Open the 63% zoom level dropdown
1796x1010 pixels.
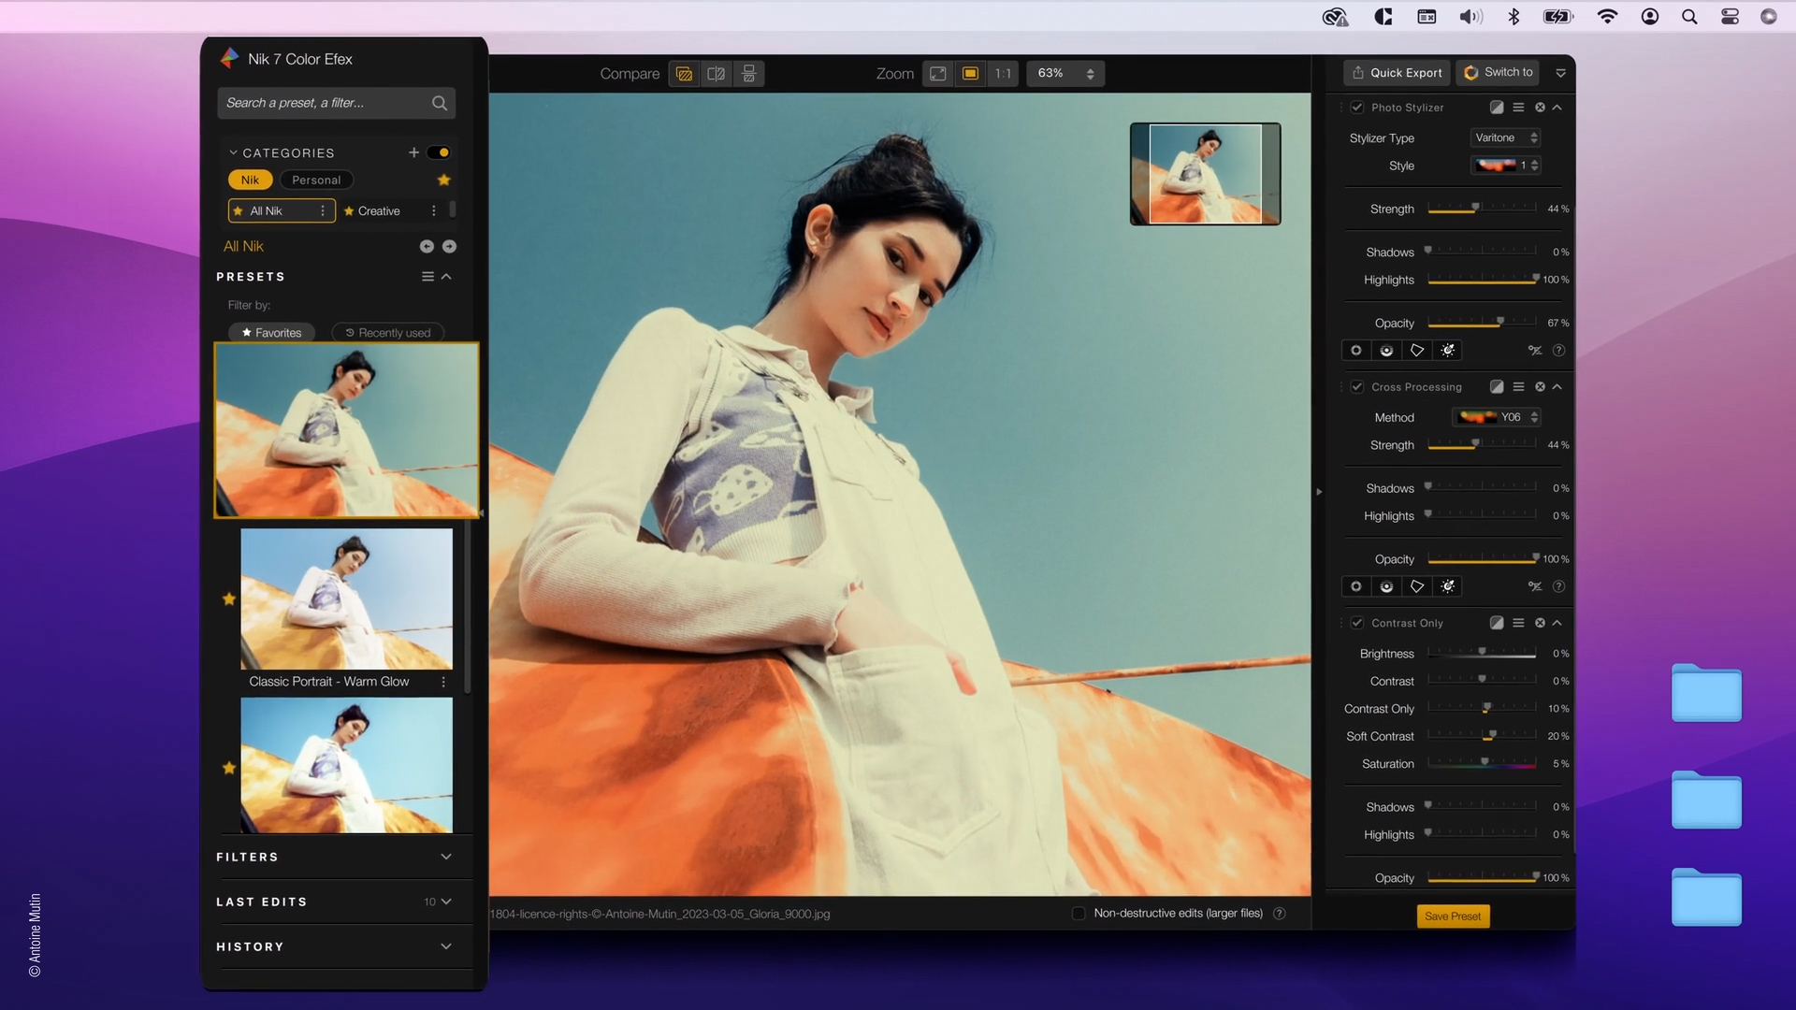coord(1065,74)
